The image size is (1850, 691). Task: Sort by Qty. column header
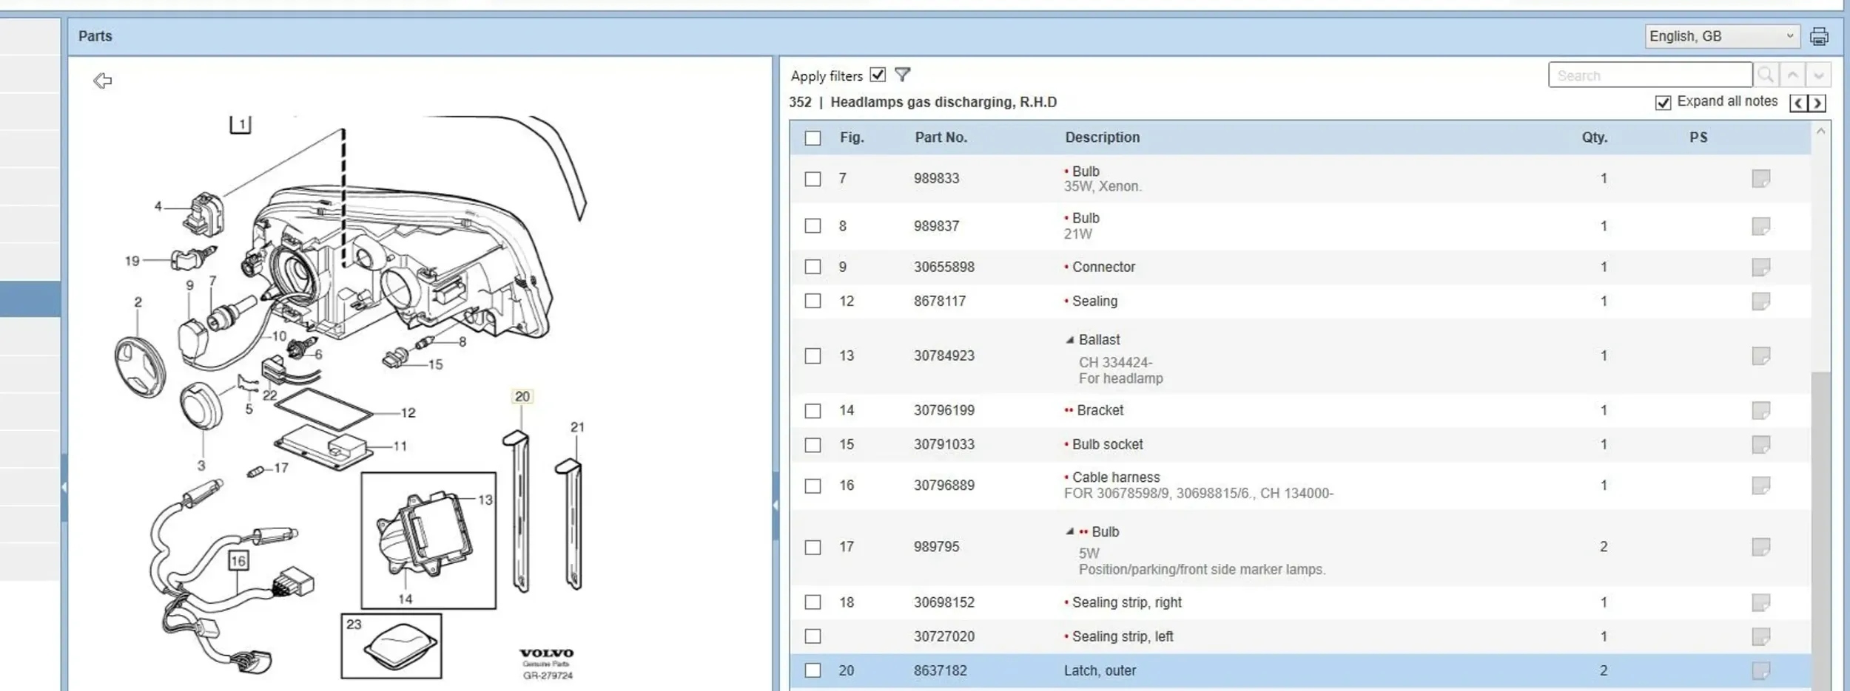[1595, 137]
